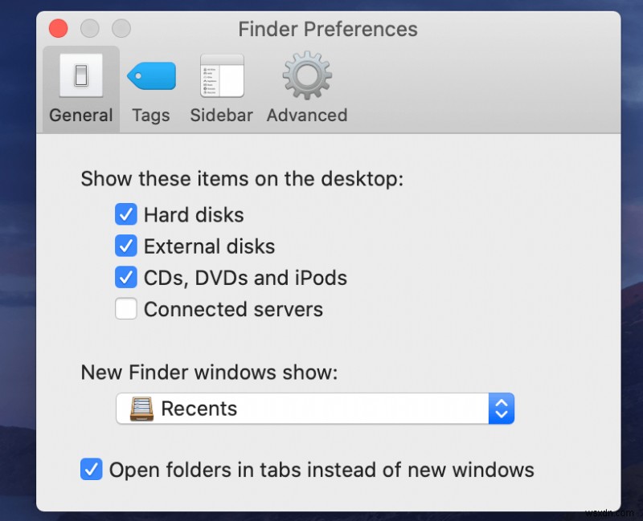This screenshot has width=643, height=521.
Task: Expand the New Finder windows dropdown
Action: tap(313, 409)
